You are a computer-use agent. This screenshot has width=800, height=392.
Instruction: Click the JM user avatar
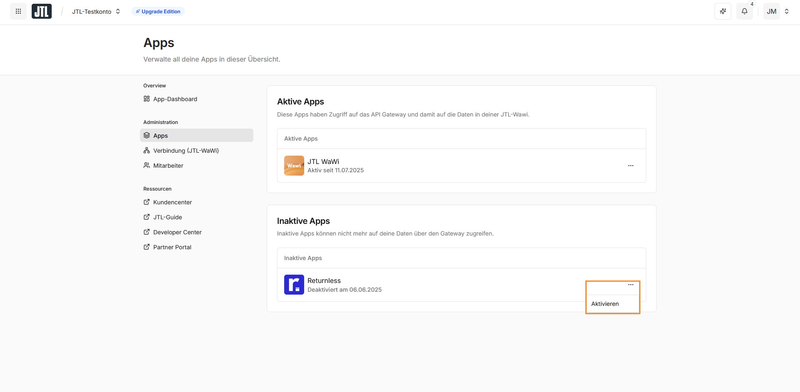772,11
